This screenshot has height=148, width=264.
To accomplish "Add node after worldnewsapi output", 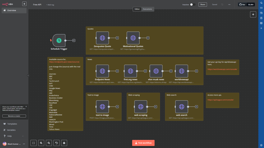I will (x=196, y=71).
